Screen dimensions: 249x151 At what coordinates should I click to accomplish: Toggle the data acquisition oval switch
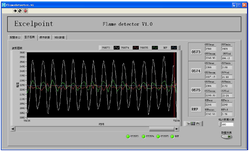pyautogui.click(x=227, y=137)
